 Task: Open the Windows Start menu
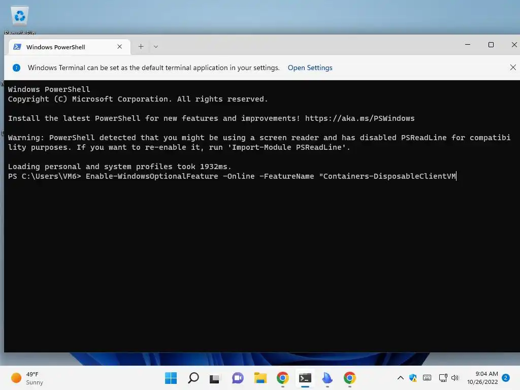click(171, 378)
